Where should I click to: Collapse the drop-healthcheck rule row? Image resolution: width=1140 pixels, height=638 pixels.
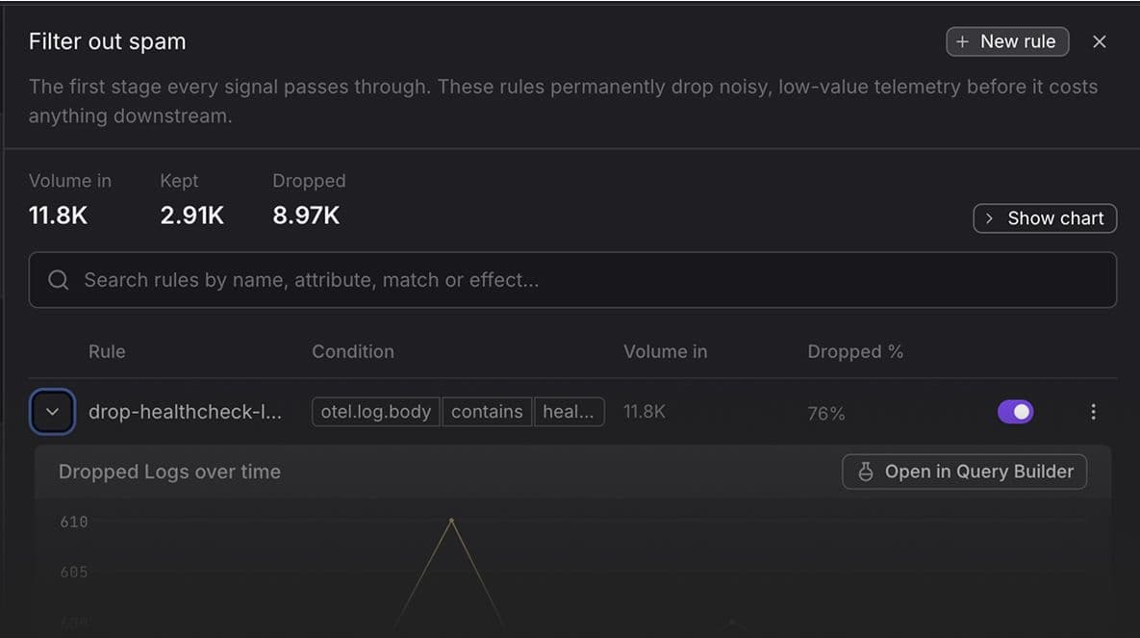click(52, 412)
